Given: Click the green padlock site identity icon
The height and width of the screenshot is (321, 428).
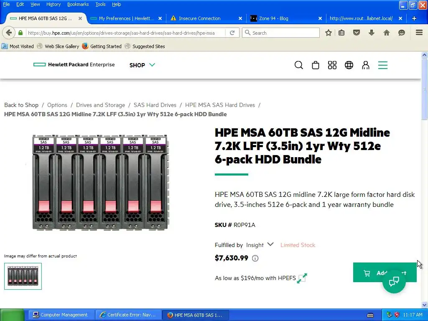Looking at the screenshot, I should 20,33.
